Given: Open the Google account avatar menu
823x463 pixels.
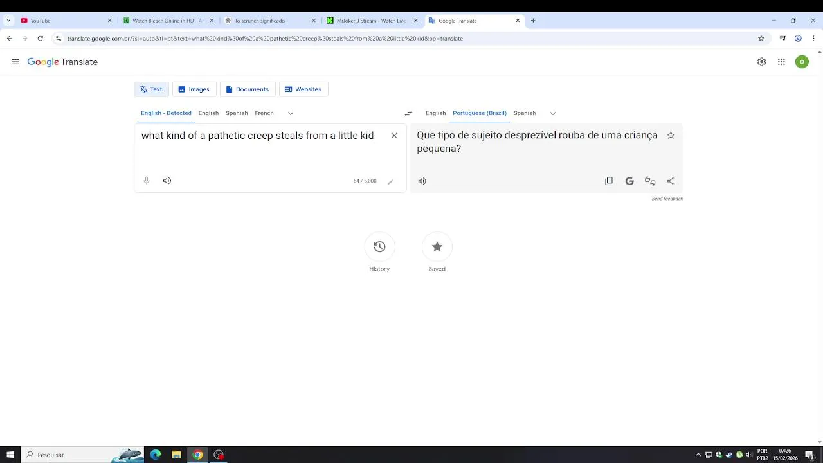Looking at the screenshot, I should pyautogui.click(x=802, y=62).
